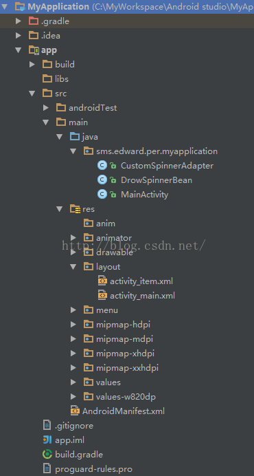Screen dimensions: 254x476
Task: Open build.gradle file name
Action: click(x=79, y=455)
